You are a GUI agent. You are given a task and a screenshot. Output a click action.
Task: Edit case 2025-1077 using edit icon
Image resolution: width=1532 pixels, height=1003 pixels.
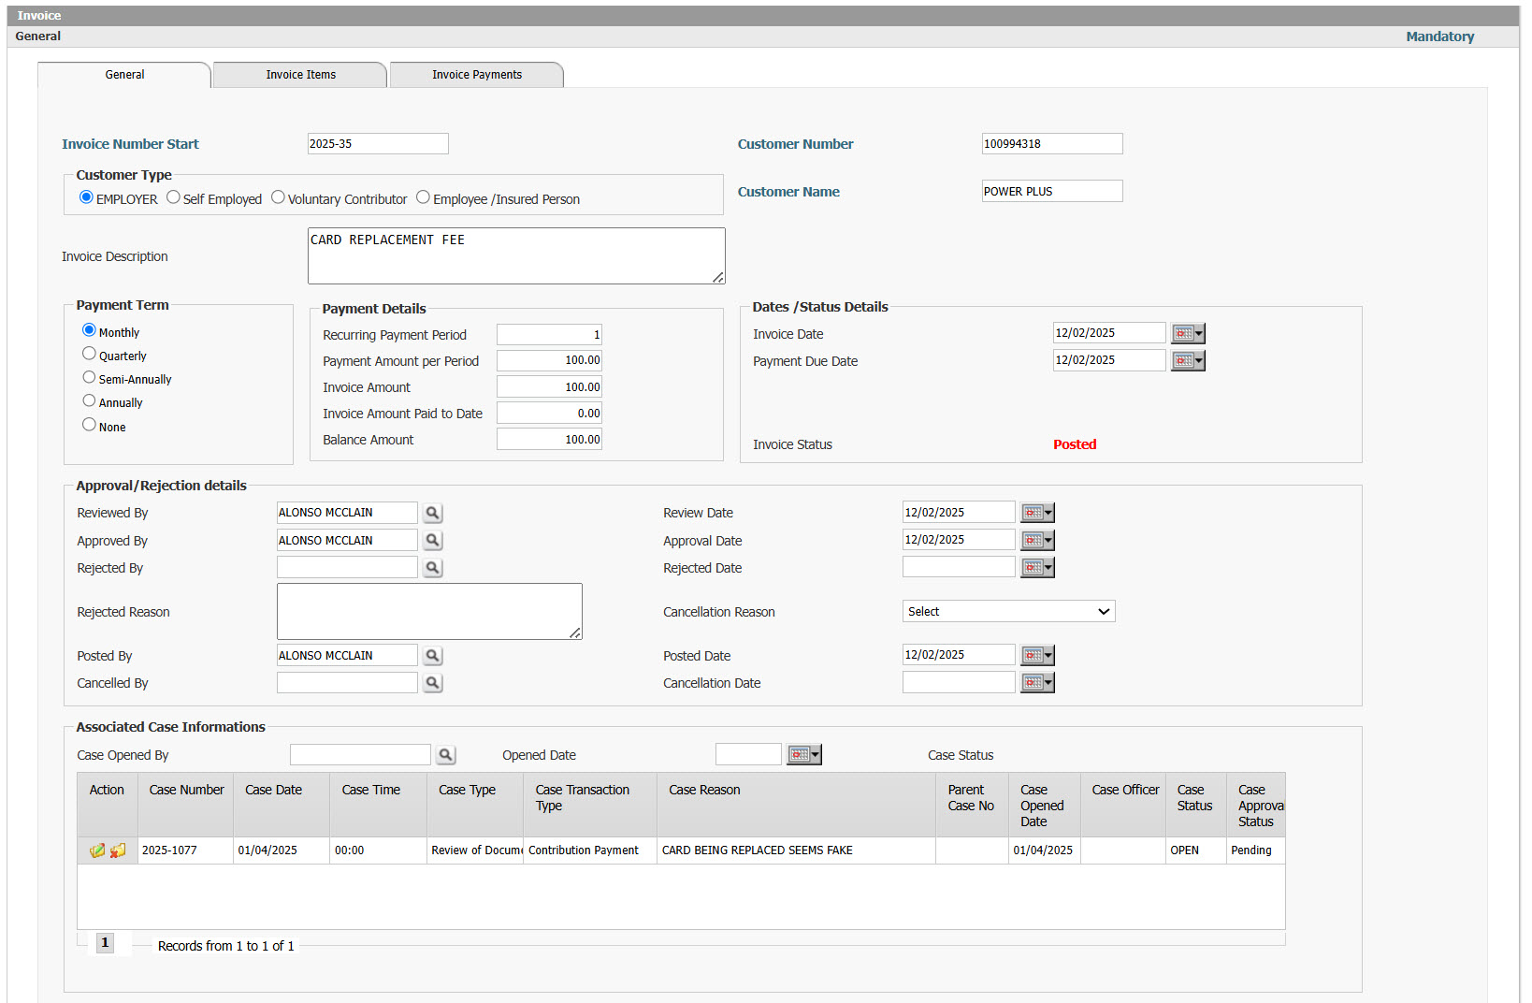(96, 850)
